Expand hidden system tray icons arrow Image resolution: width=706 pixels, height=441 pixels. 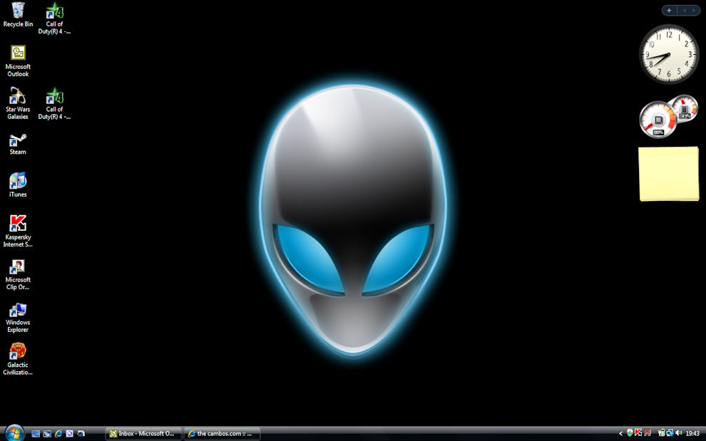click(621, 434)
